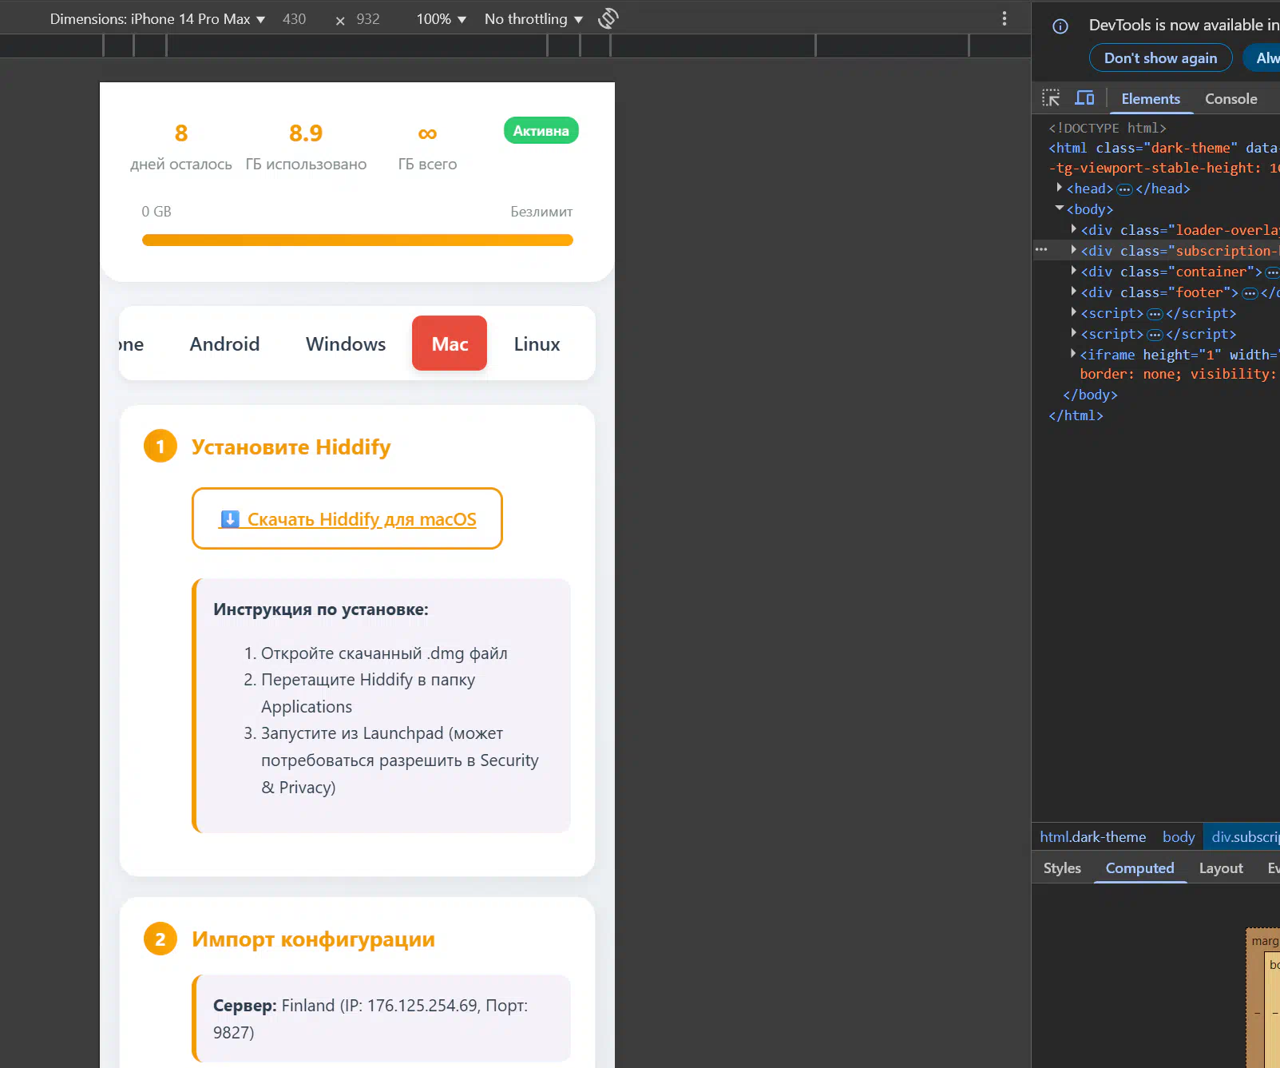Open the device toolbar more options menu

(1005, 18)
